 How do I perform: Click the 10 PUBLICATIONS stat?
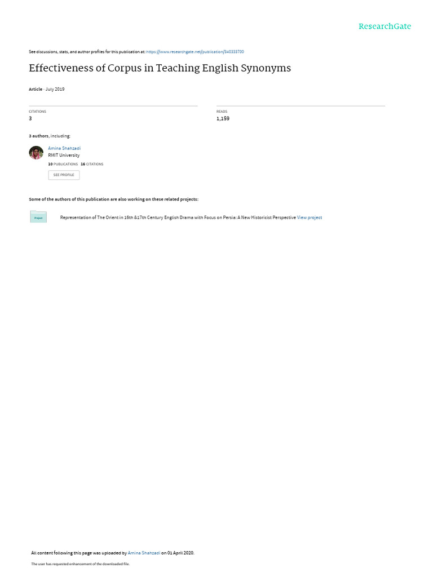(63, 164)
